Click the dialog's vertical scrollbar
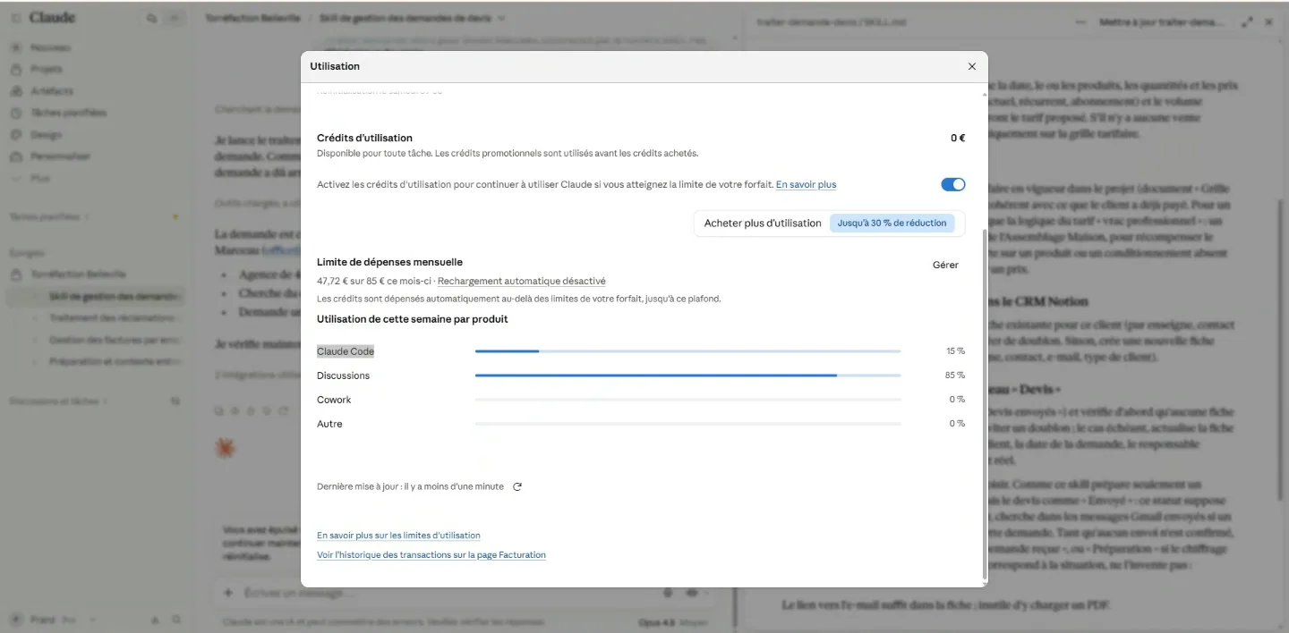This screenshot has height=633, width=1289. click(984, 402)
